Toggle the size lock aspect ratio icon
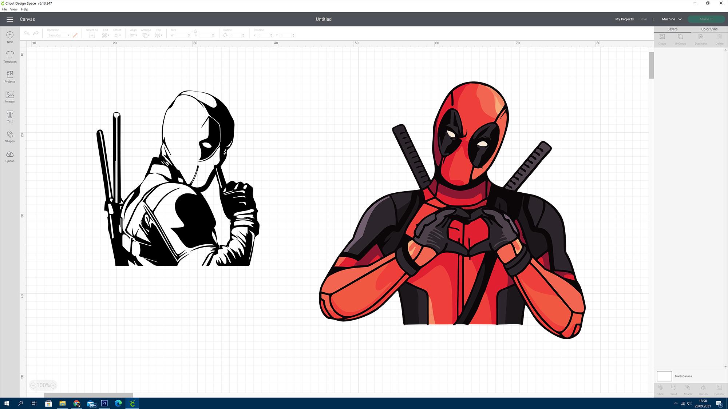 coord(196,31)
